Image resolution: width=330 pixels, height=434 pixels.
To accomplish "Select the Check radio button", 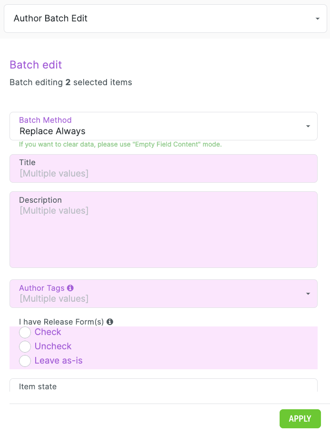I will (x=25, y=332).
